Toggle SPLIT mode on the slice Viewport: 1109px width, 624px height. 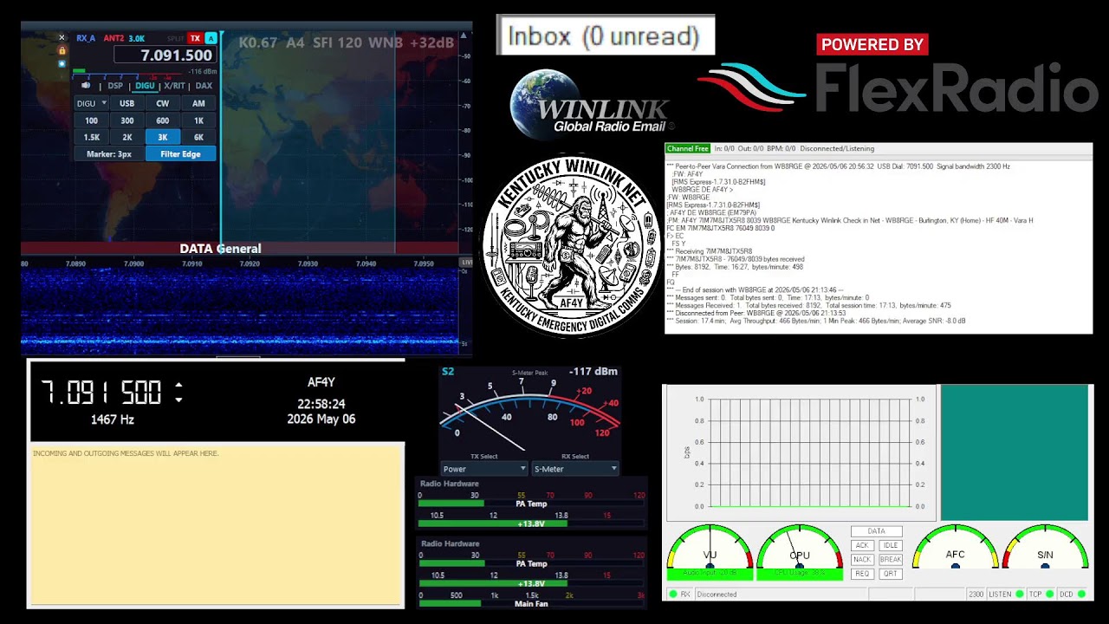pos(176,39)
